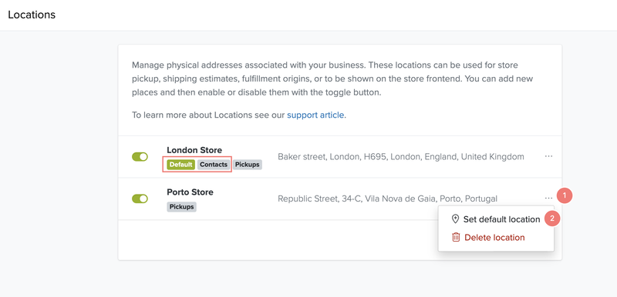Click the Pickups badge under London Store
The image size is (617, 297).
(247, 165)
